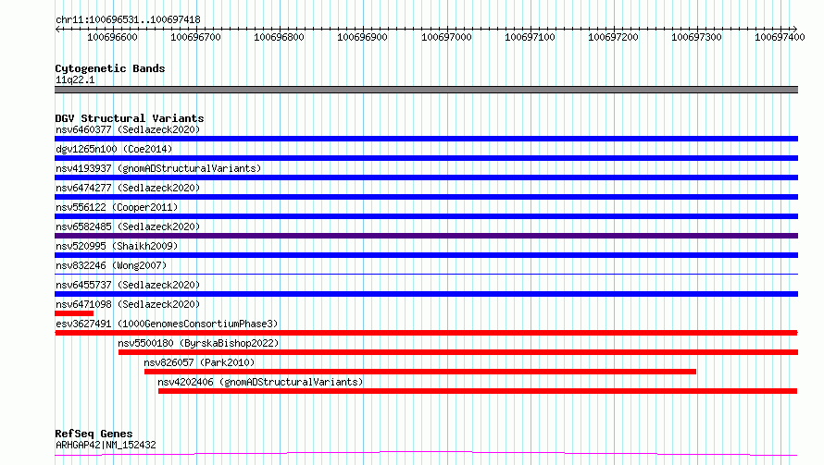Select the blue bar under nsv520995
824x465 pixels.
click(x=426, y=255)
